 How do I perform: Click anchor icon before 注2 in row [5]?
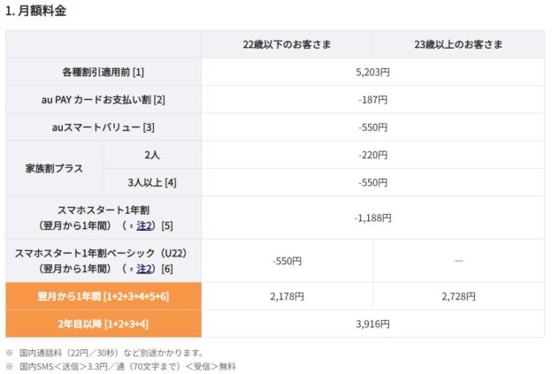pos(131,225)
